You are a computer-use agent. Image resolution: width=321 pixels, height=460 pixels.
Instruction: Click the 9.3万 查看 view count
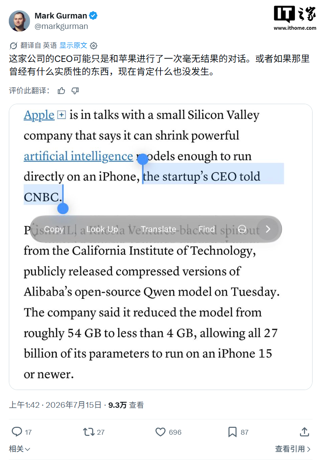126,405
